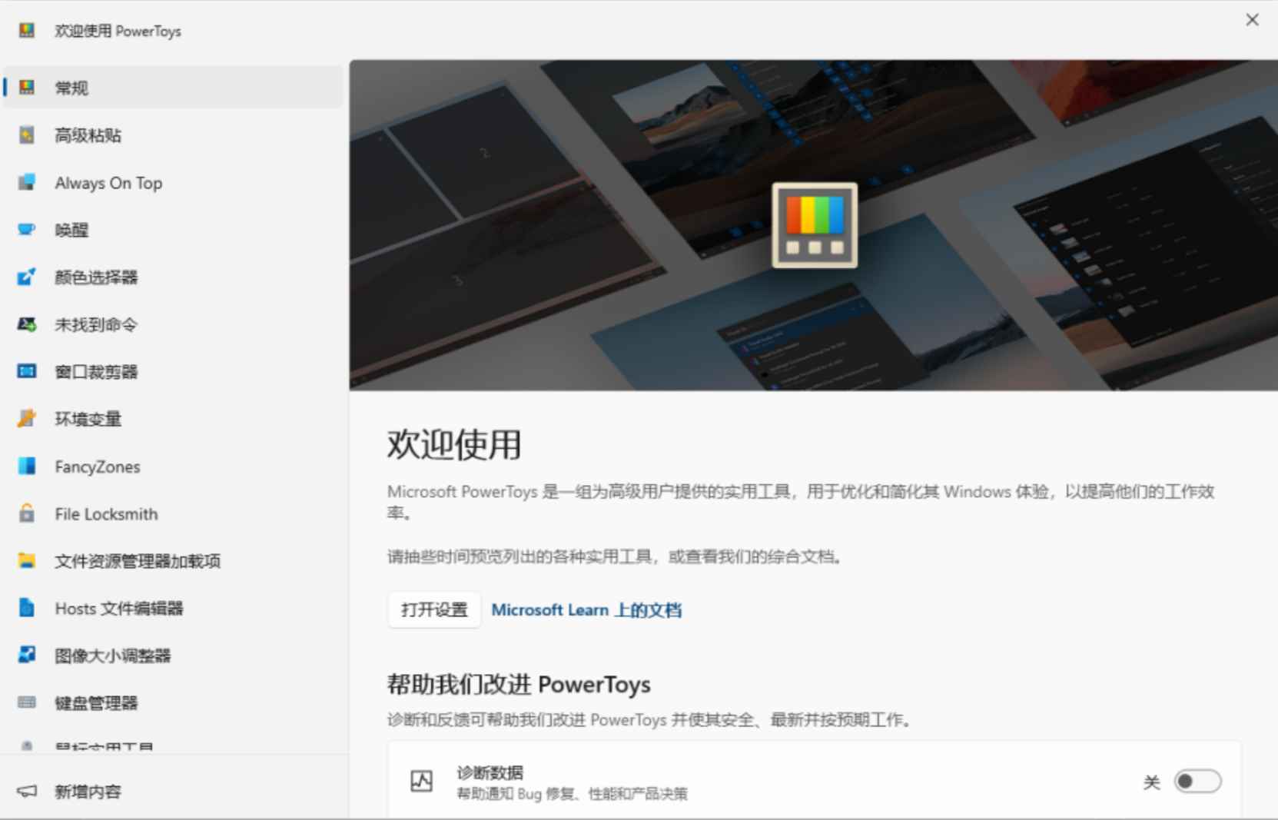Open the 颜色选择器 color picker utility
This screenshot has height=820, width=1278.
(97, 277)
